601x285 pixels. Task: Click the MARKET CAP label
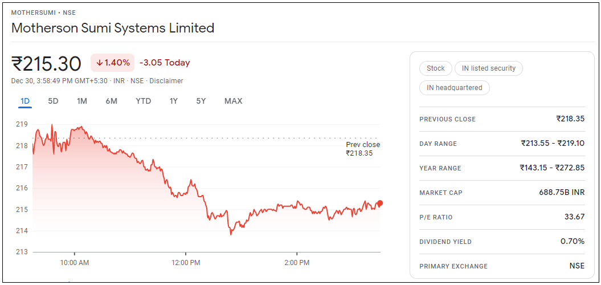(x=441, y=193)
